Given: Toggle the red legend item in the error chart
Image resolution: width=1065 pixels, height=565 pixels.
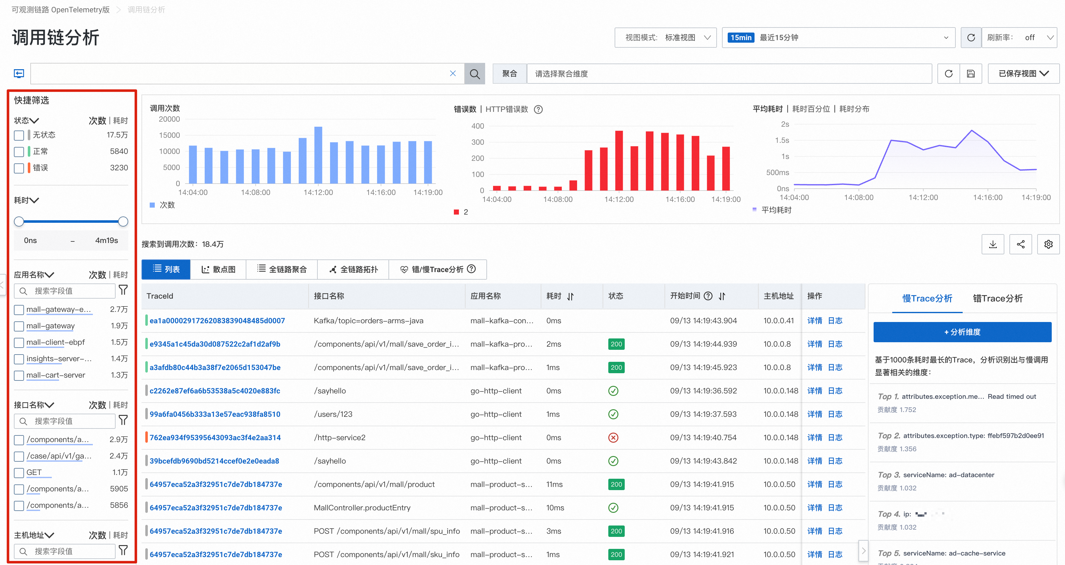Looking at the screenshot, I should pos(460,212).
